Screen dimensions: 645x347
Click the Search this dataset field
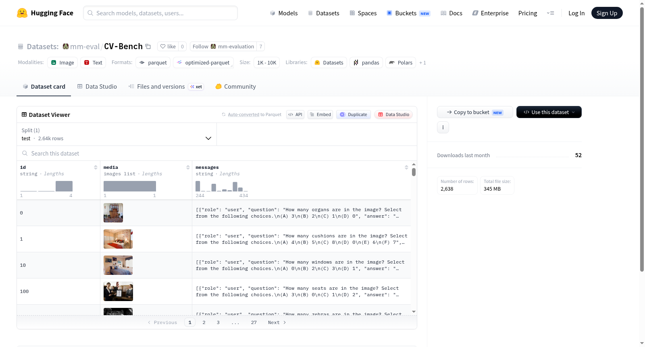pos(217,153)
